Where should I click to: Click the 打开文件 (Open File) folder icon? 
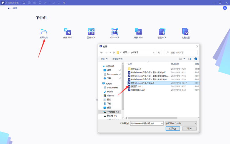pyautogui.click(x=44, y=32)
